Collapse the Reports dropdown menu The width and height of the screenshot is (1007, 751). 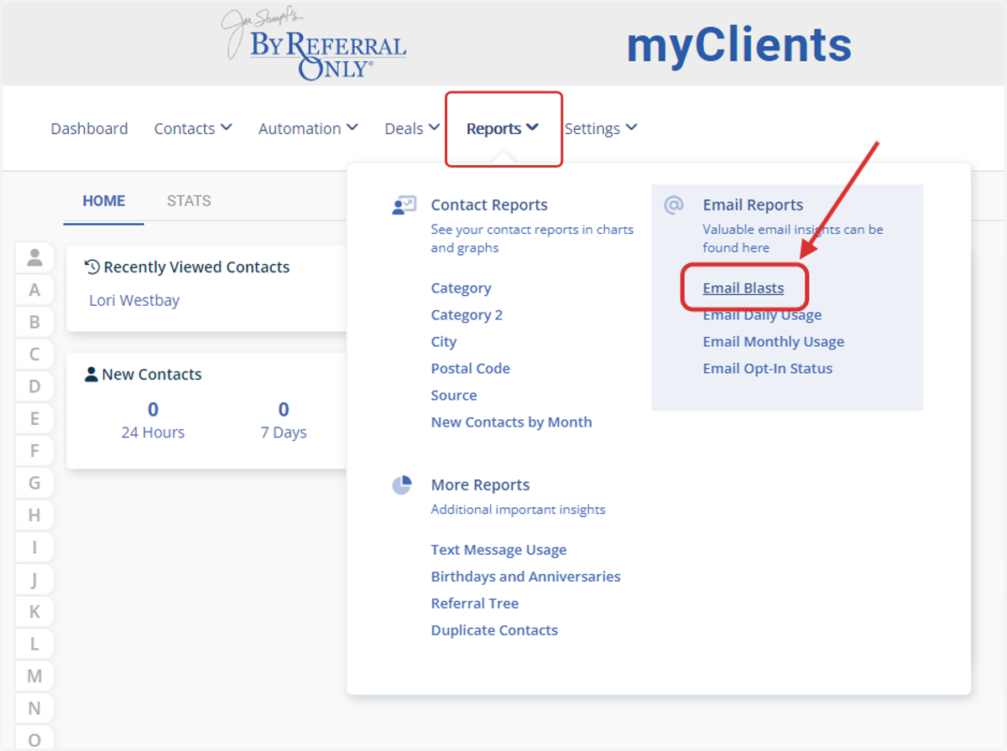tap(503, 128)
